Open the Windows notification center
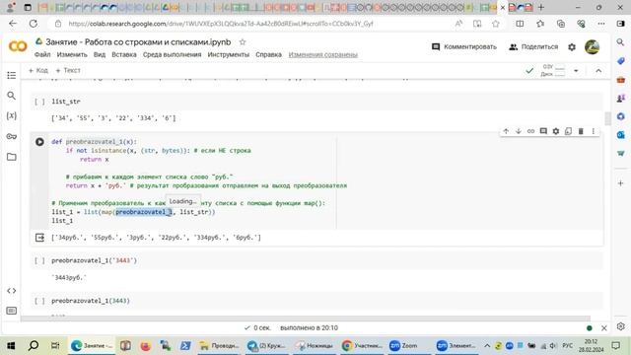The height and width of the screenshot is (355, 631). click(615, 346)
